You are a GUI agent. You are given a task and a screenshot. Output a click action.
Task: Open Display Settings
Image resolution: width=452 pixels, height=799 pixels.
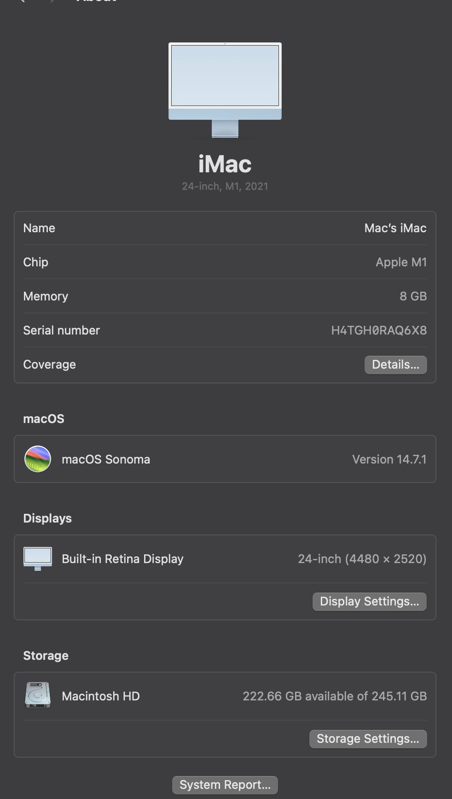[x=369, y=601]
